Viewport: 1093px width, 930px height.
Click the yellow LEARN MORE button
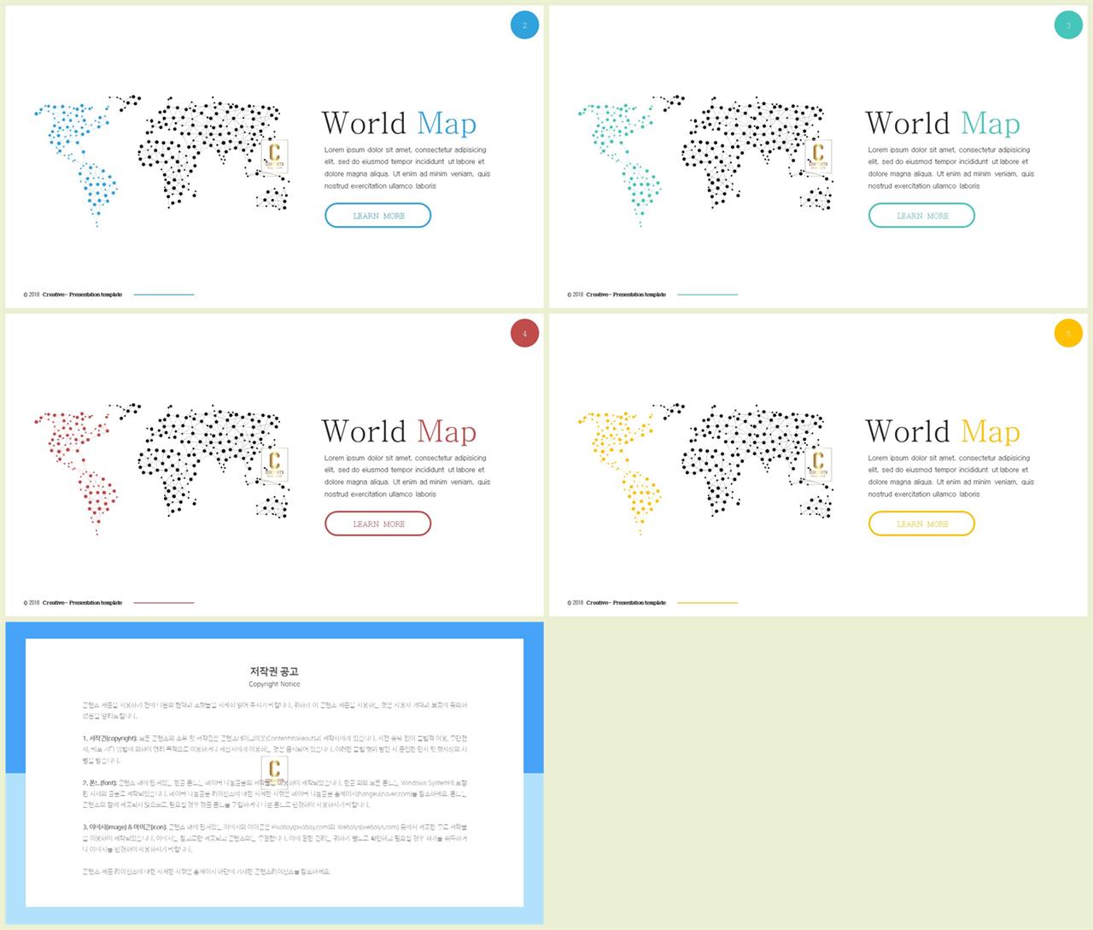click(x=921, y=523)
